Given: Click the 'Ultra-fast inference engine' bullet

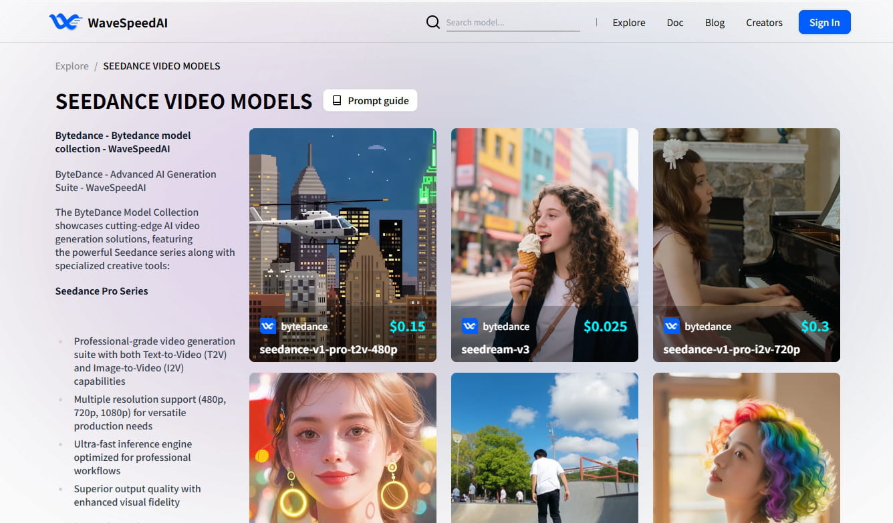Looking at the screenshot, I should [133, 458].
